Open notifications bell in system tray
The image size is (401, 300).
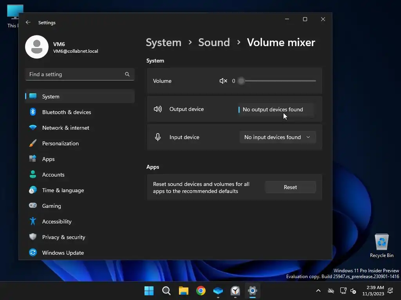click(390, 291)
